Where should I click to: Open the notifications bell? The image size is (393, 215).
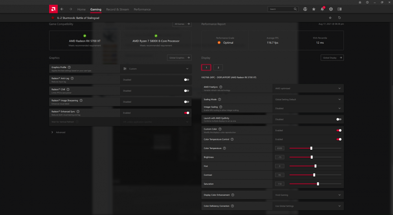coord(322,9)
